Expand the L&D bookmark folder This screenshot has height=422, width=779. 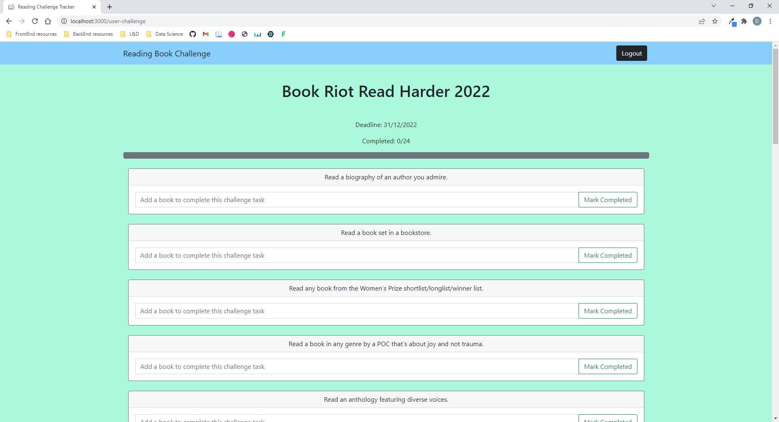coord(130,34)
